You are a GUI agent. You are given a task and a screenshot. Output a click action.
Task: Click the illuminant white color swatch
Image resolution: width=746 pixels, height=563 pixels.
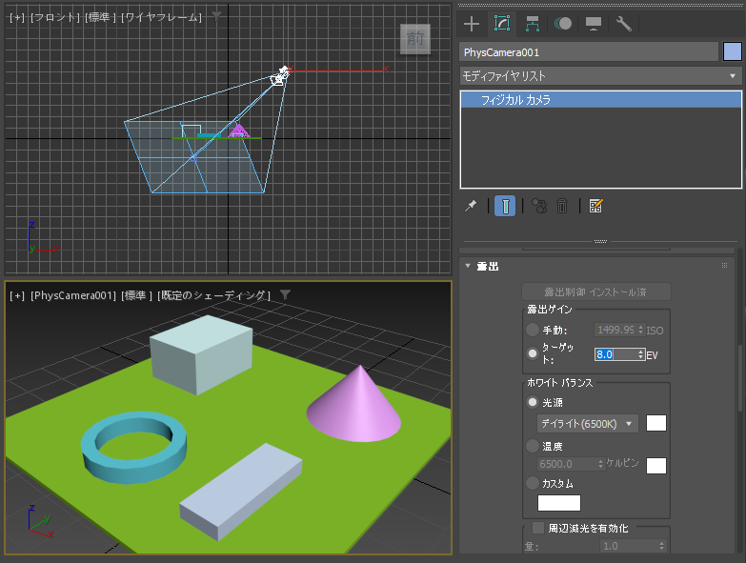pos(656,423)
